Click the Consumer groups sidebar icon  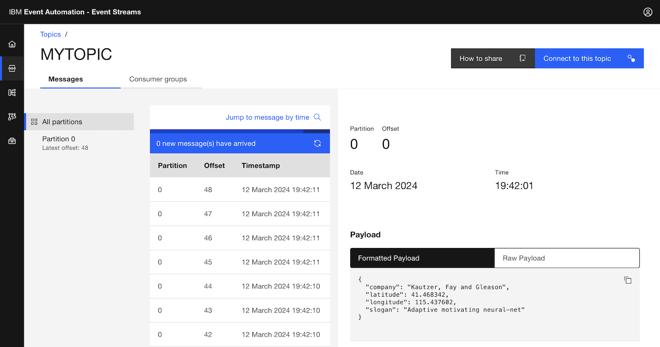click(x=12, y=117)
